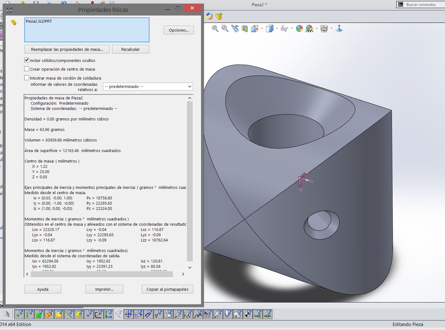Enable the Filter Faces green square icon

pos(39,314)
